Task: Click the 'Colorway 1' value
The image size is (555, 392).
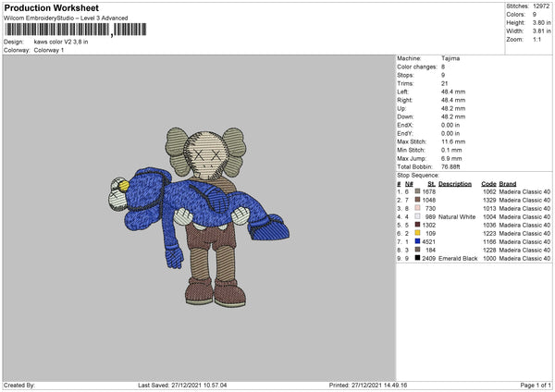Action: point(49,50)
